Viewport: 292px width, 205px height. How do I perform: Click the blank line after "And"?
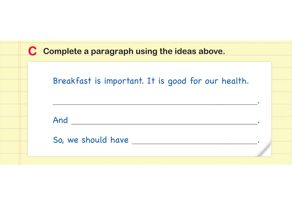pos(164,122)
